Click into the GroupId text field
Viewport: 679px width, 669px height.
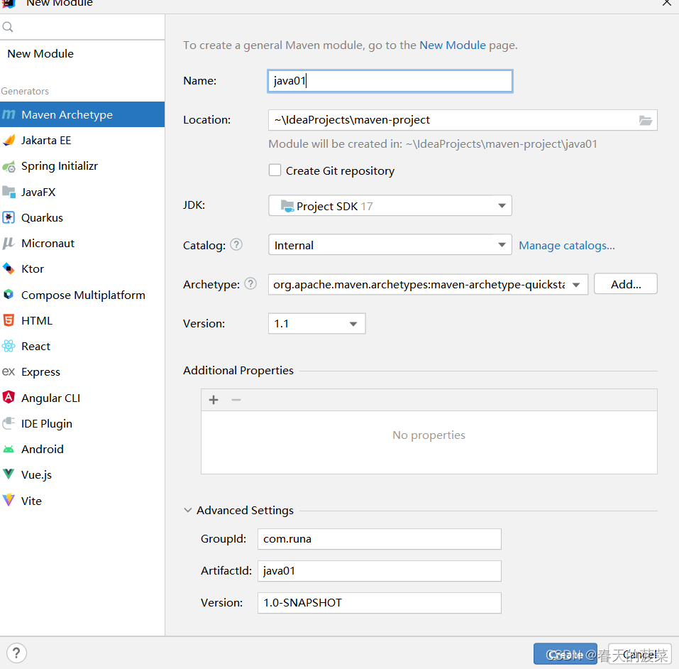click(380, 539)
